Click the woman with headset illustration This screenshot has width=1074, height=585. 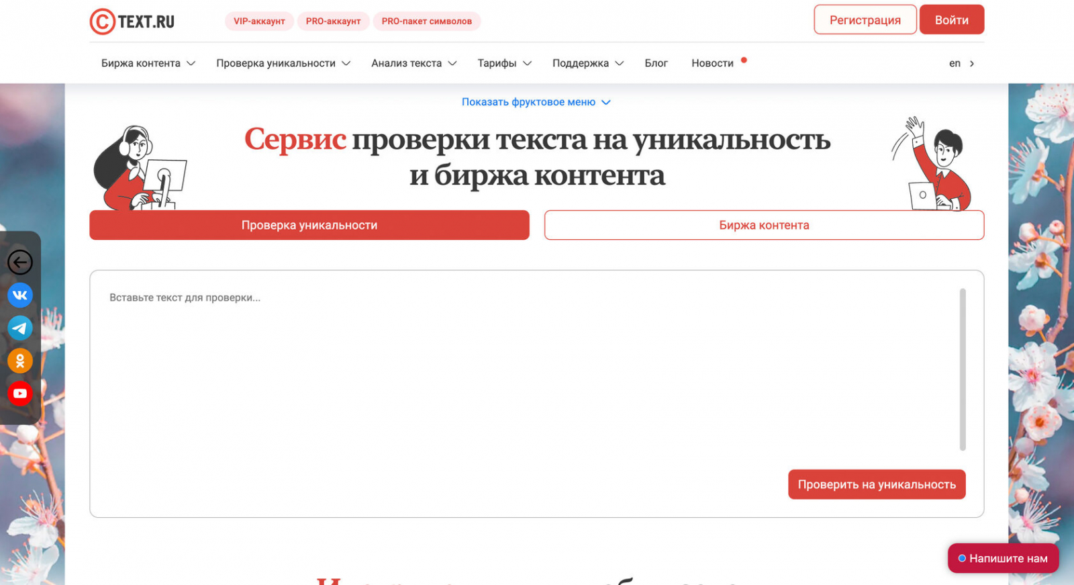[x=139, y=168]
